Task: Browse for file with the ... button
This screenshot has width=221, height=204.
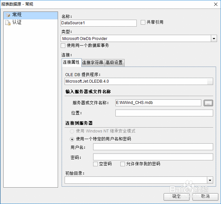Action: click(208, 103)
